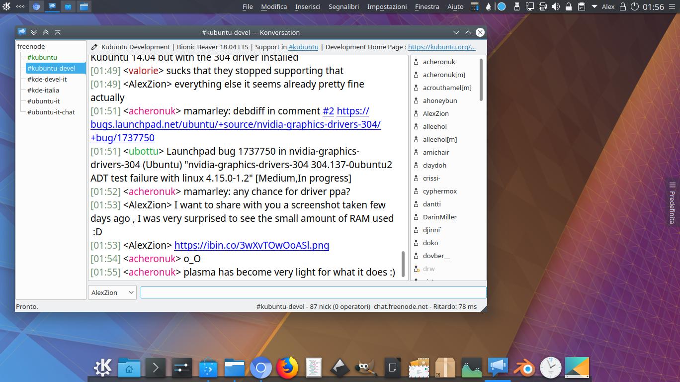Select #kubuntu channel in the tree
Image resolution: width=680 pixels, height=382 pixels.
42,57
